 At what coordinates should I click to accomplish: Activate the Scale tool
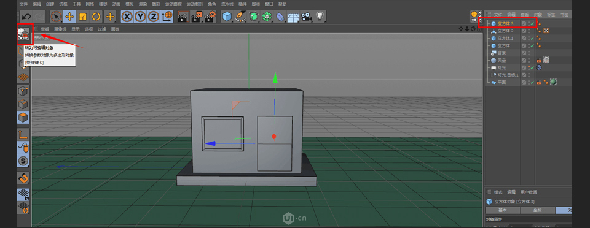(x=83, y=17)
